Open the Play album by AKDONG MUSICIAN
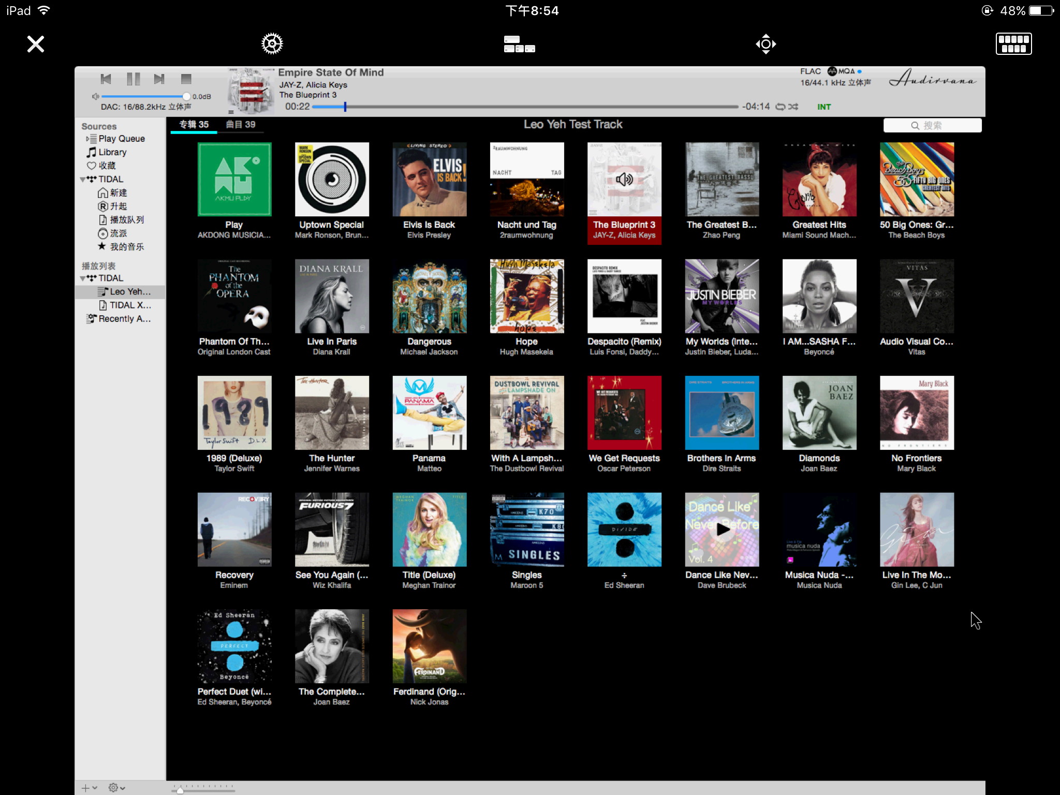Viewport: 1060px width, 795px height. click(234, 179)
